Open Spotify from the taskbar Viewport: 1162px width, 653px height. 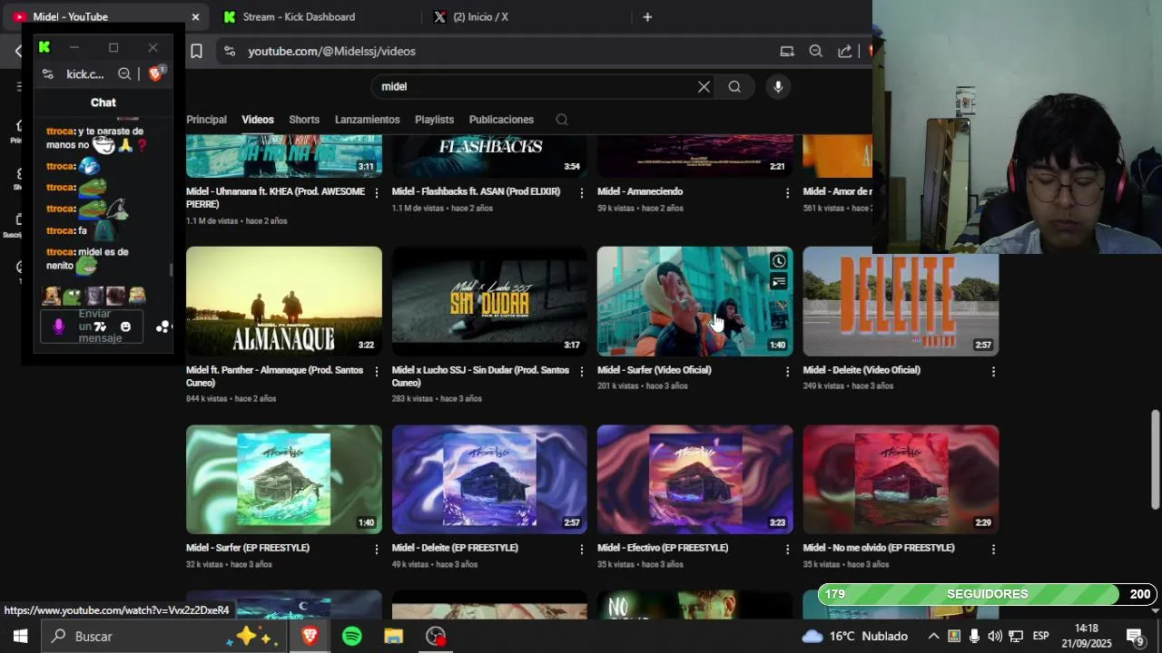pos(352,637)
